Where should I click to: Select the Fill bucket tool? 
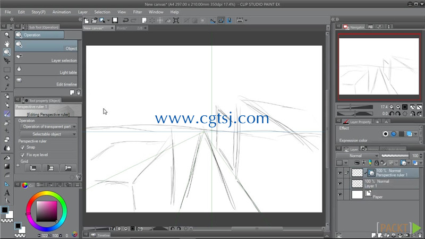(7, 158)
